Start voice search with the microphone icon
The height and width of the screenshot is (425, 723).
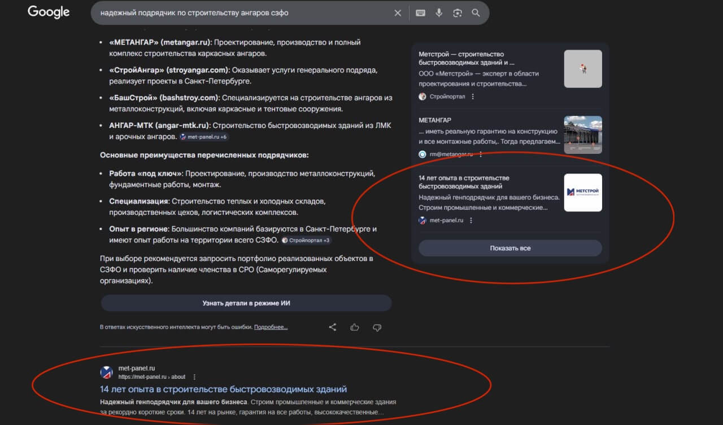coord(439,12)
